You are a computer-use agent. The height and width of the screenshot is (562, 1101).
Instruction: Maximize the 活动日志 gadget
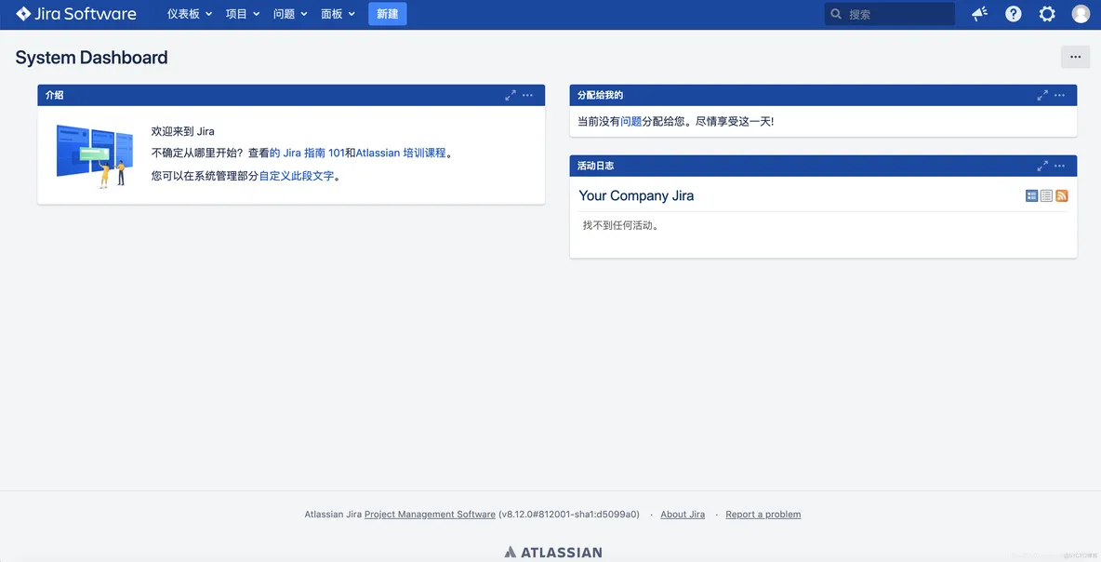[x=1042, y=166]
